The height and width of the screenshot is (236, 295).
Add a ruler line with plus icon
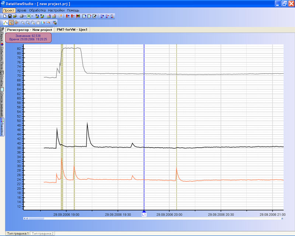point(102,16)
